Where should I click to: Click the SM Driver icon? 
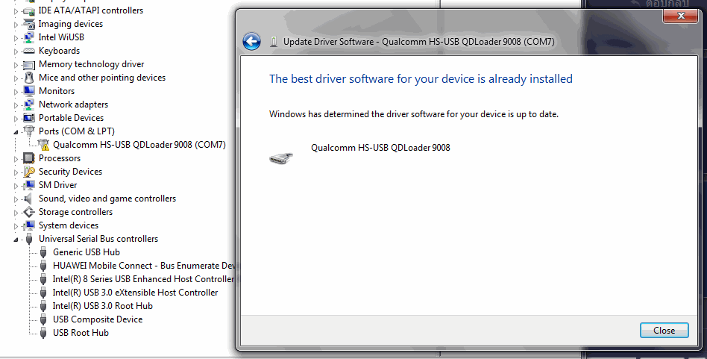point(29,185)
